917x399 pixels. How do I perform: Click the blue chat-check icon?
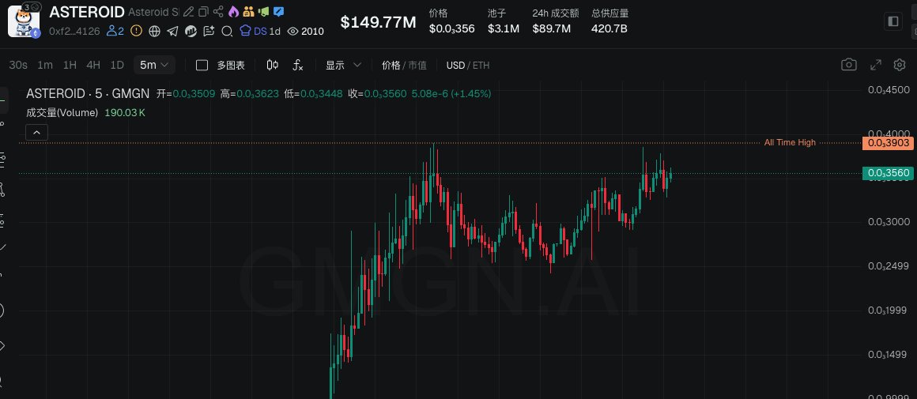point(278,12)
